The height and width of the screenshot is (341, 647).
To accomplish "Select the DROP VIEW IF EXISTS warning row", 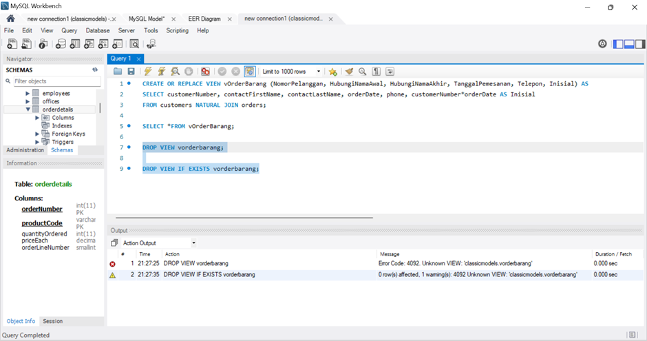I will click(375, 275).
